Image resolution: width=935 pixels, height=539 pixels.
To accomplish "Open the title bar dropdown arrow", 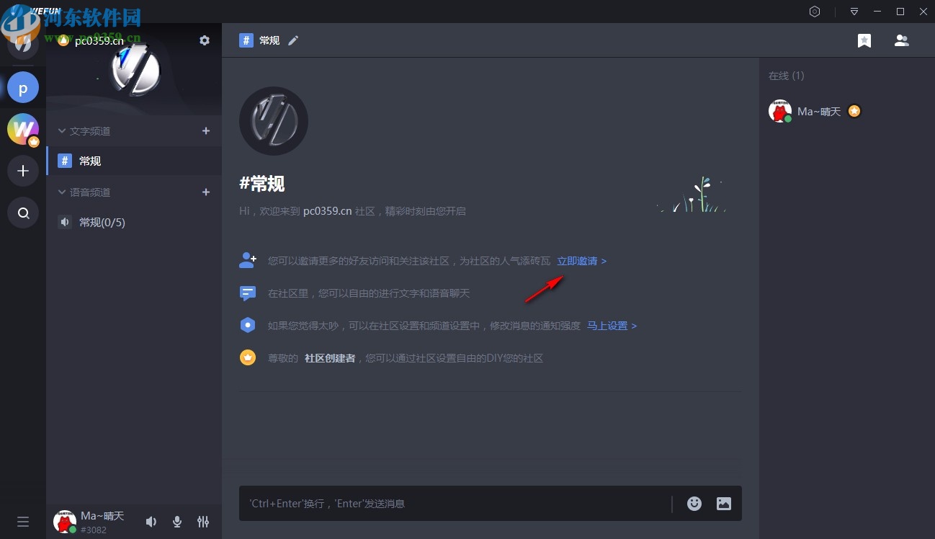I will [x=854, y=12].
